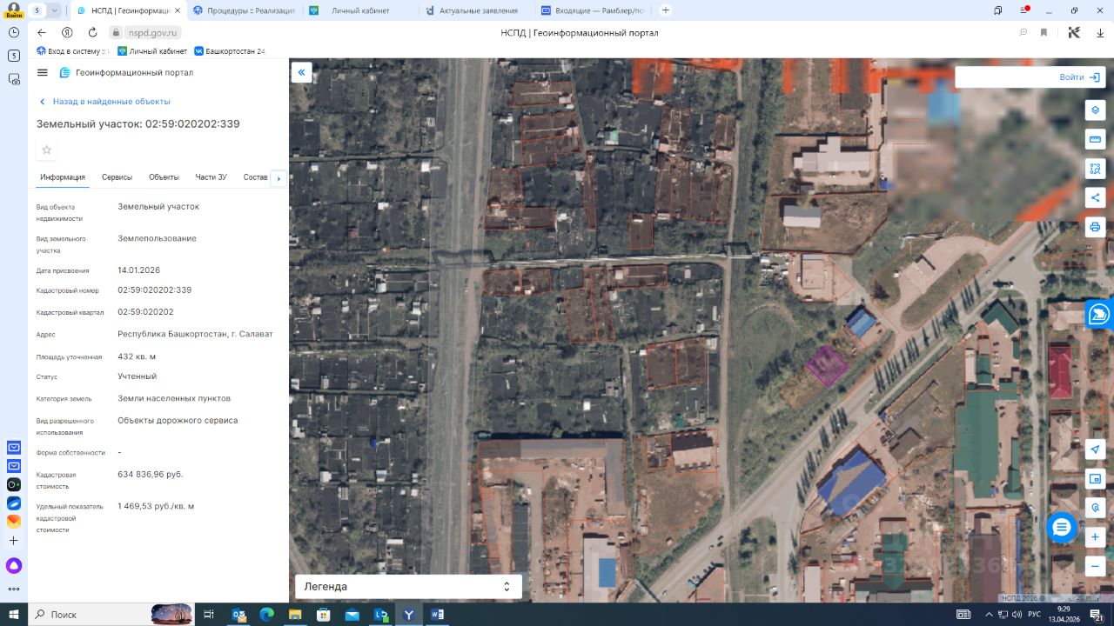The image size is (1114, 626).
Task: Select cadastral value 634 836,96 руб.
Action: pos(151,475)
